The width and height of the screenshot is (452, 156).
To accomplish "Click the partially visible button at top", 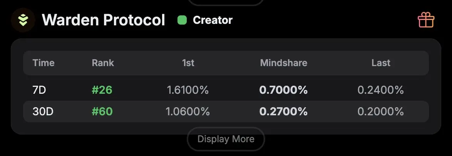I will (226, 3).
